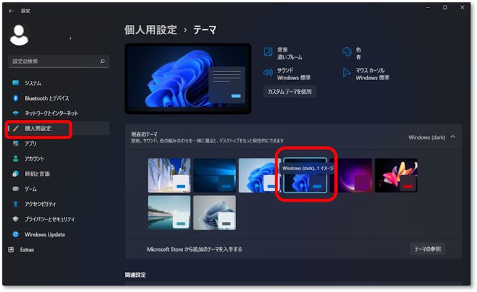Open マウス カーソル pointer setting
The width and height of the screenshot is (477, 292).
pyautogui.click(x=366, y=74)
